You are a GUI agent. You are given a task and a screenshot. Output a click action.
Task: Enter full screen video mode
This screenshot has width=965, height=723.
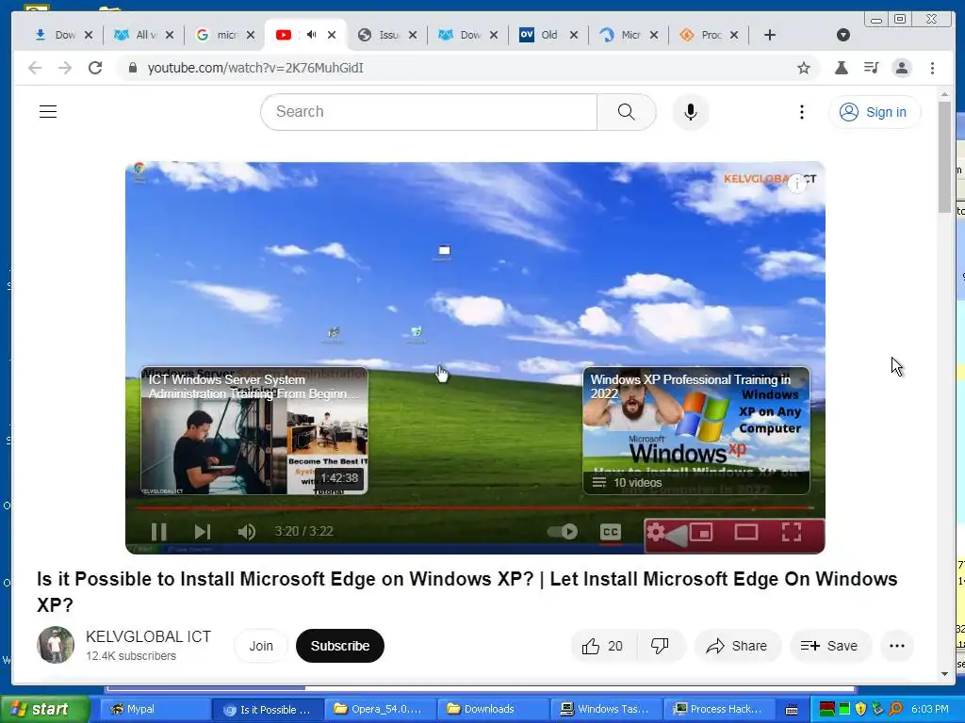(x=792, y=531)
